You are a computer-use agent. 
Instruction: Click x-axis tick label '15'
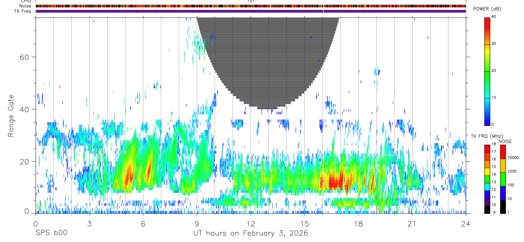click(x=304, y=225)
